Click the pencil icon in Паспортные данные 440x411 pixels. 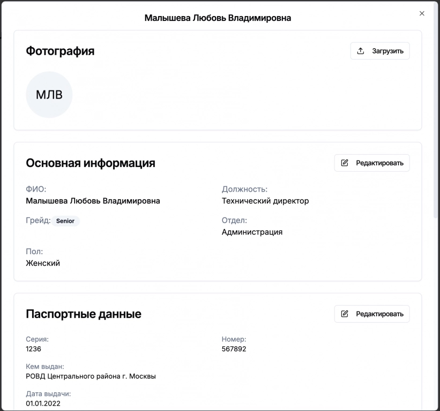[x=345, y=314]
